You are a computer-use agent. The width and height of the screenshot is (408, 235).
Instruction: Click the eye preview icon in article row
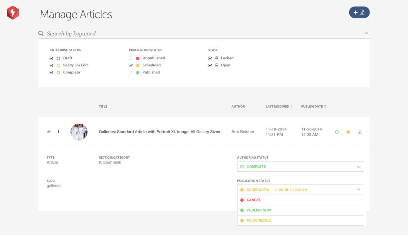click(49, 132)
